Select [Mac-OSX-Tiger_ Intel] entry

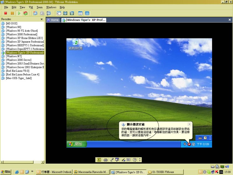(x=19, y=78)
